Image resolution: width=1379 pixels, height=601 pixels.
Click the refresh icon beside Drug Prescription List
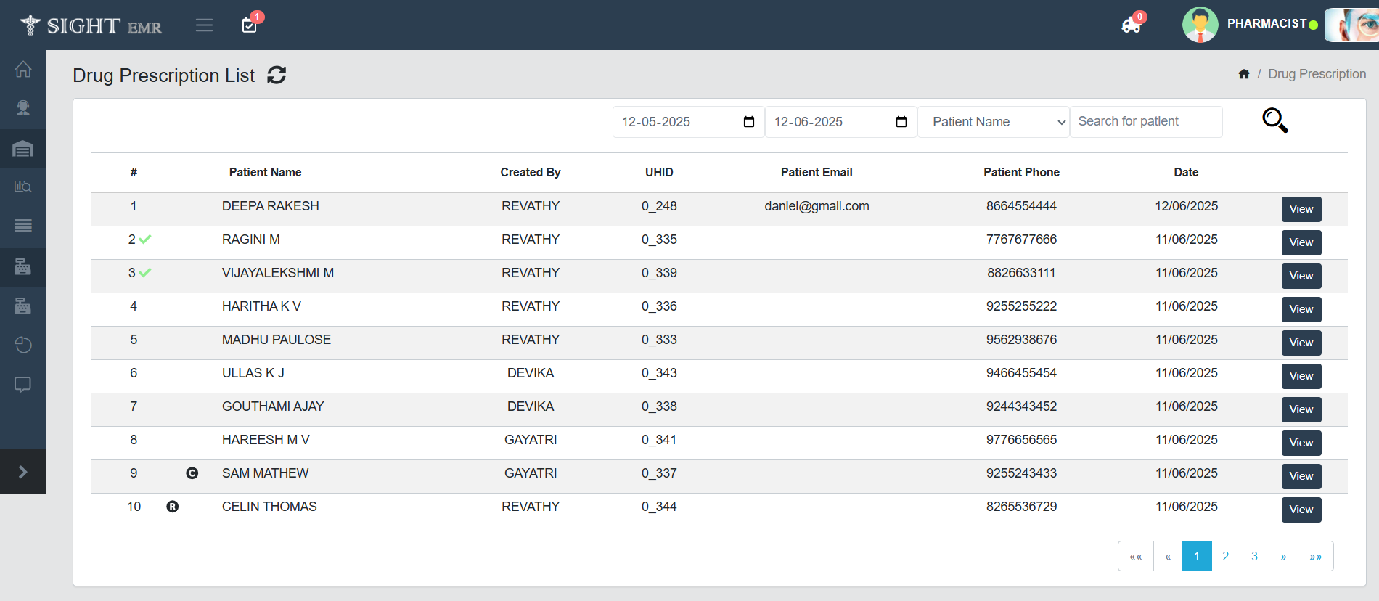(277, 75)
